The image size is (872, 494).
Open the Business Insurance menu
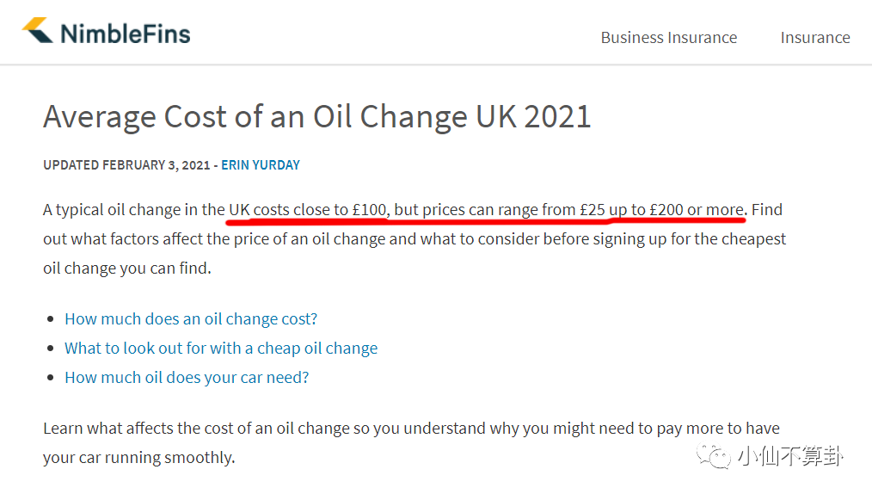[668, 38]
